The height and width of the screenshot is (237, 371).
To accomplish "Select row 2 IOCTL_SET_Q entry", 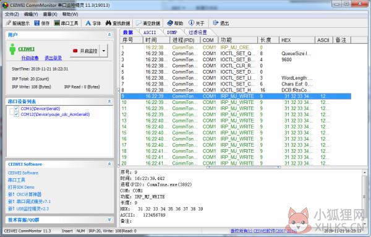I will click(x=236, y=53).
